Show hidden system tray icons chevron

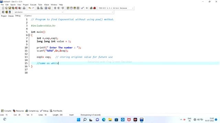(181, 120)
